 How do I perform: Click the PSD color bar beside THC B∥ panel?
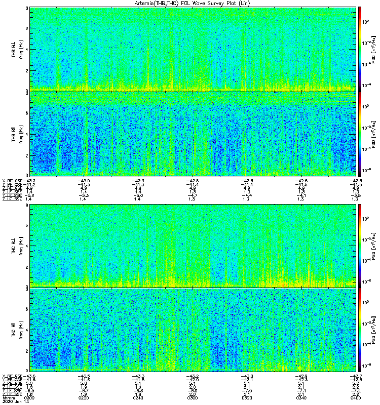click(x=360, y=330)
